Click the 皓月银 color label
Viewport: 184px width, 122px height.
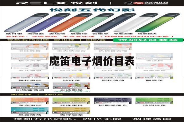[x=14, y=34]
